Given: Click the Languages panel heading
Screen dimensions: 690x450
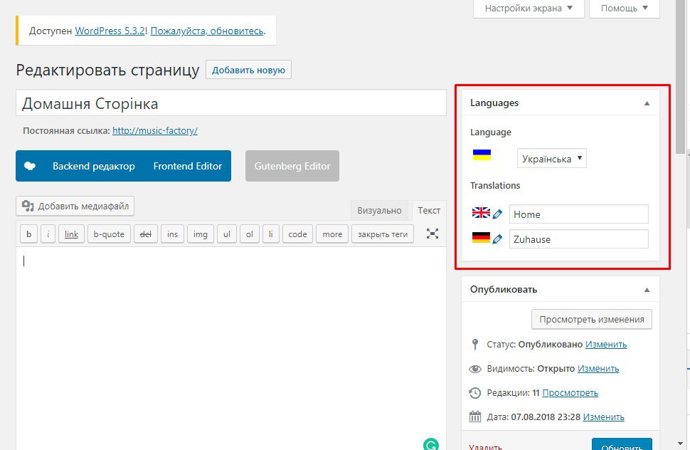Looking at the screenshot, I should [x=494, y=103].
